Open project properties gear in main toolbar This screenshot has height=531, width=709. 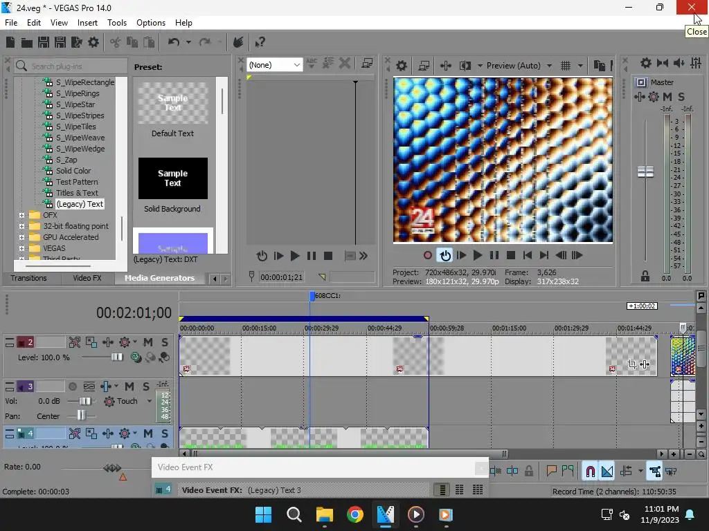(93, 42)
